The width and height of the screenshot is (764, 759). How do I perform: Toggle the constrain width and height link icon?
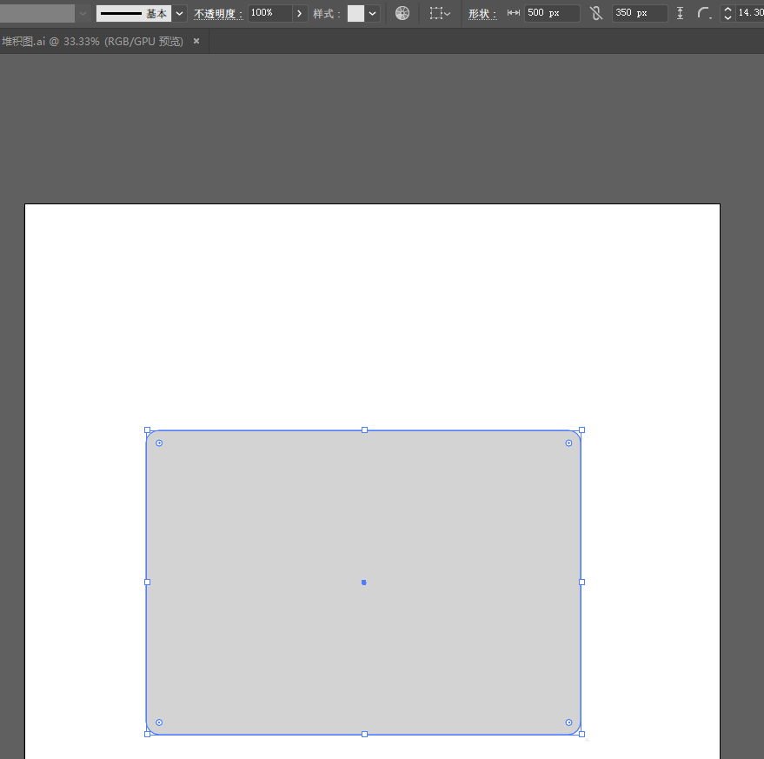pyautogui.click(x=596, y=13)
